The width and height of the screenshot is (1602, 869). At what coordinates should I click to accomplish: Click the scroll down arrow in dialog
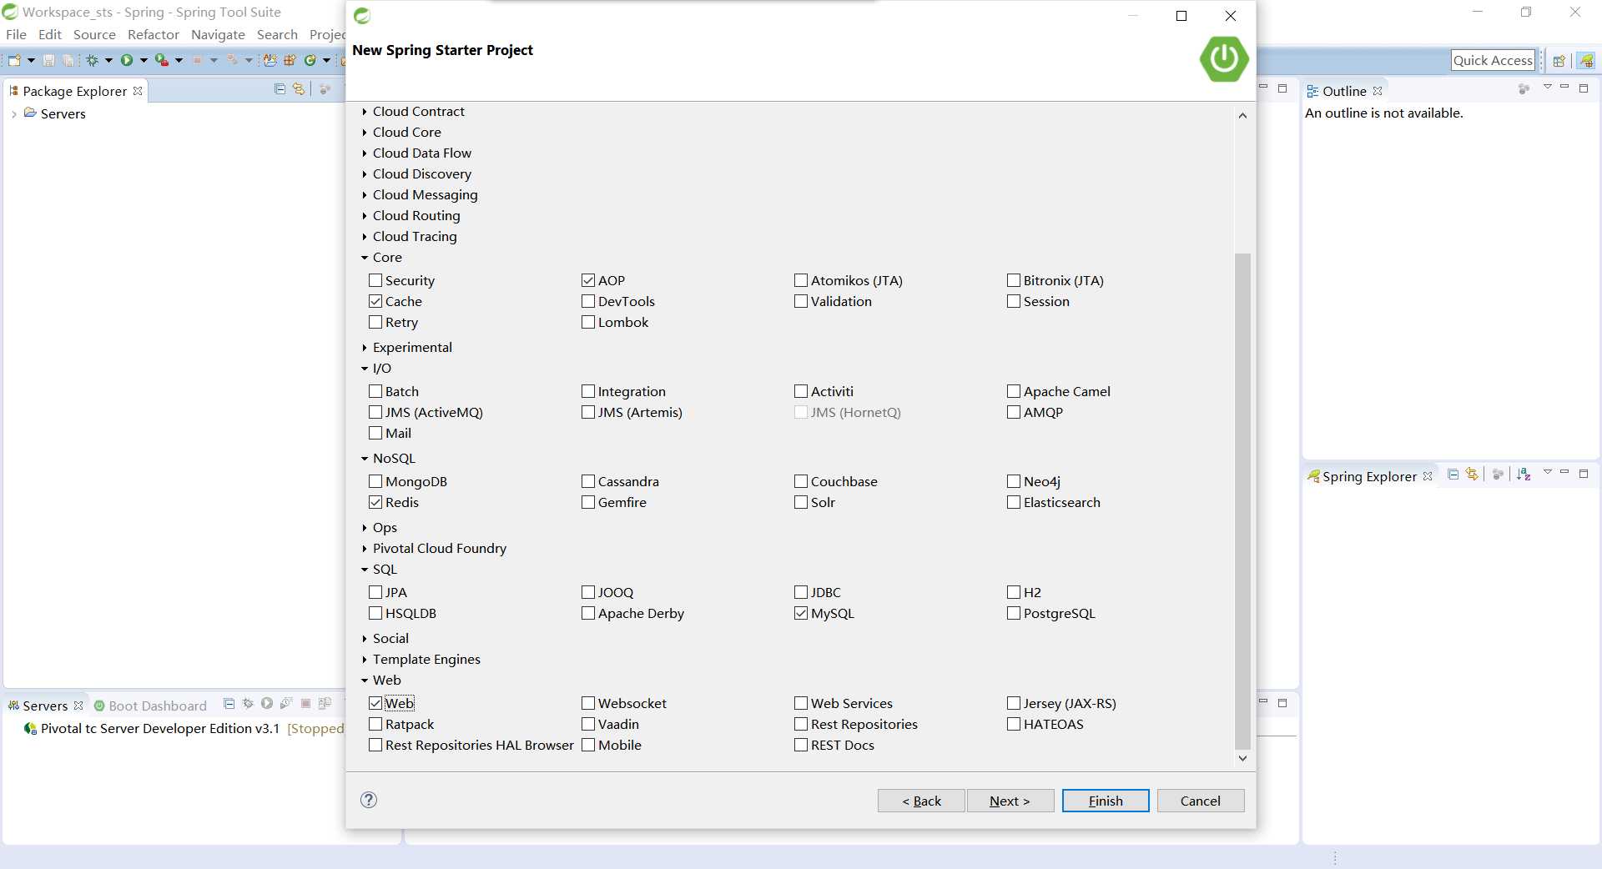point(1242,758)
